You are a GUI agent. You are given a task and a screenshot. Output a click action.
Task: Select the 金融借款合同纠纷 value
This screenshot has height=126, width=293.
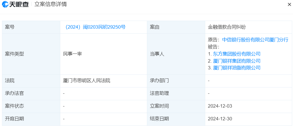(x=227, y=27)
